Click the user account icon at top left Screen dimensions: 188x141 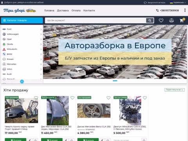[2, 2]
